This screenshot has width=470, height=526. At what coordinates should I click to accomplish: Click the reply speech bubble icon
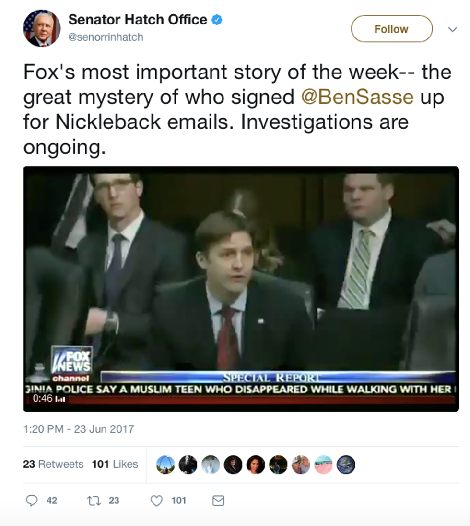(x=32, y=501)
